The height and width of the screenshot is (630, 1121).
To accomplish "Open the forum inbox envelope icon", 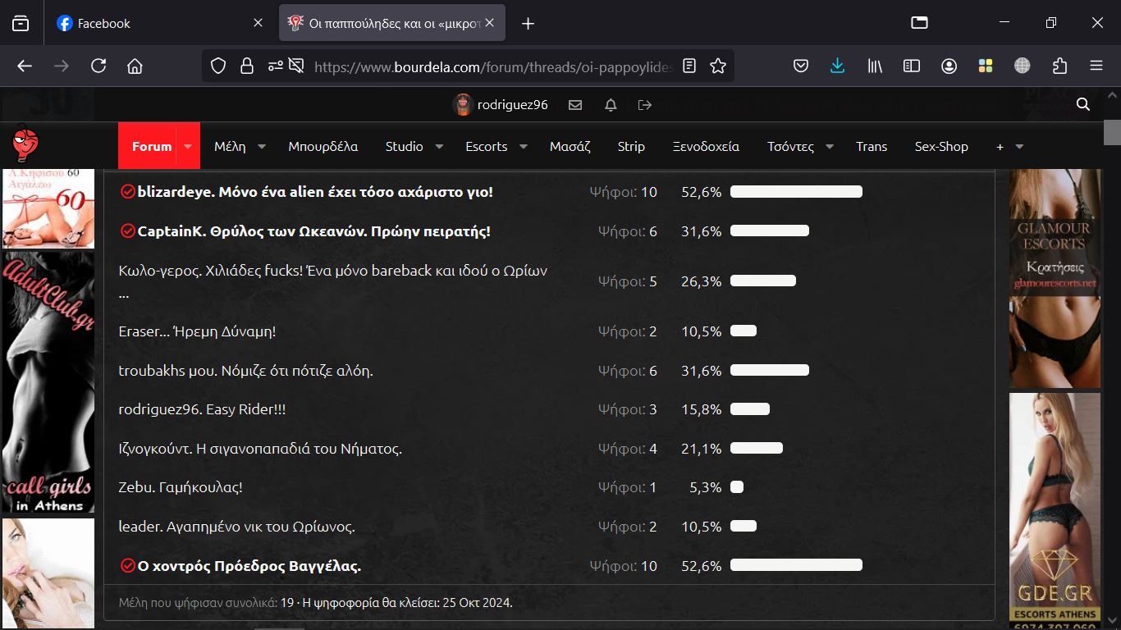I will 575,105.
